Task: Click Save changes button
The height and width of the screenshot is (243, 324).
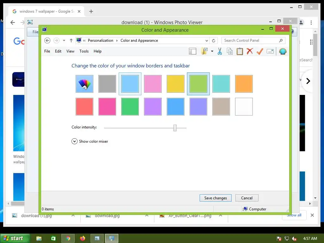Action: (215, 198)
